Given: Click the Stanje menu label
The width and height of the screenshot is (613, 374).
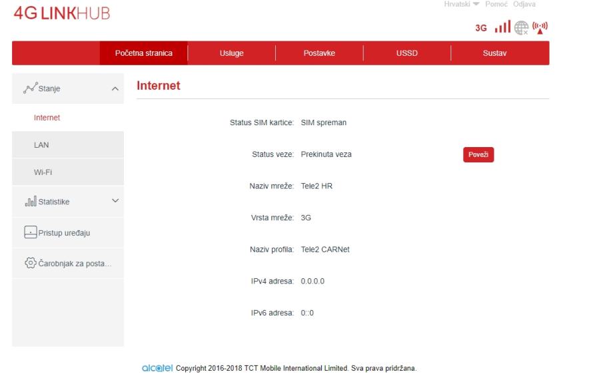Looking at the screenshot, I should coord(49,89).
